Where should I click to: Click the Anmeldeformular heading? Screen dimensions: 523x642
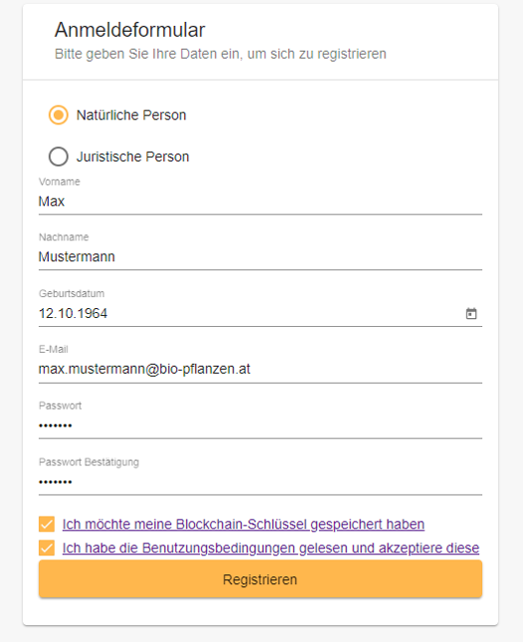[130, 30]
